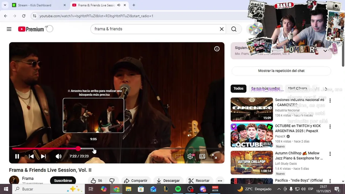Open options for Autumn Chillhop video
Image resolution: width=345 pixels, height=194 pixels.
click(x=330, y=154)
